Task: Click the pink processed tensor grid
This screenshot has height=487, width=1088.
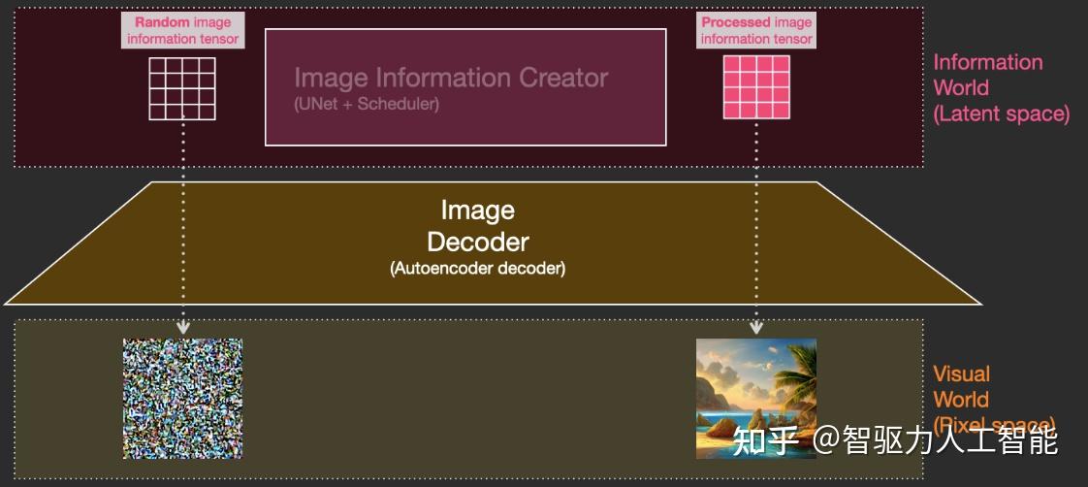Action: coord(756,87)
